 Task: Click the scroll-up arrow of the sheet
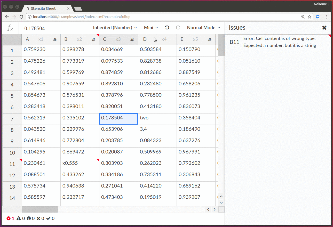point(221,197)
